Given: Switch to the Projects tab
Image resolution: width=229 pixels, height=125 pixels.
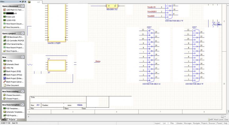Looking at the screenshot, I should [x=12, y=120].
